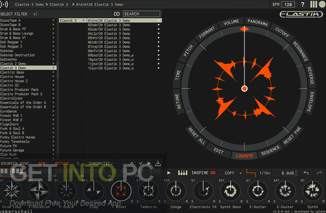Open the Select Filter dropdown
The height and width of the screenshot is (213, 326).
point(18,14)
